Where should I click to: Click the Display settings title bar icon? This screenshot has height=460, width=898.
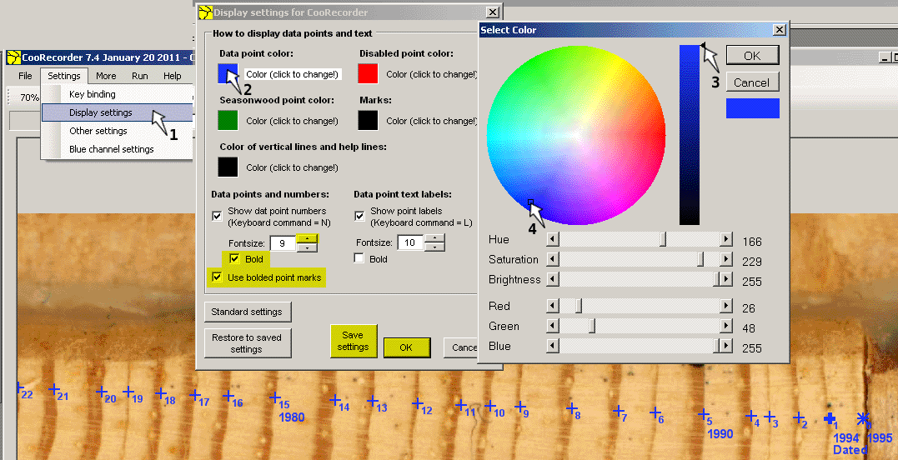(x=206, y=12)
